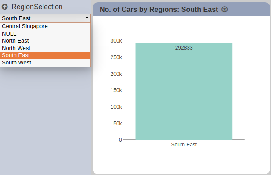This screenshot has height=175, width=271.
Task: Click the No. of Cars chart title
Action: pos(159,10)
